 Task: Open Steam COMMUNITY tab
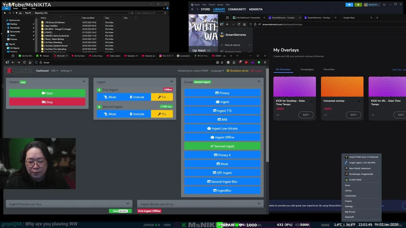[237, 9]
